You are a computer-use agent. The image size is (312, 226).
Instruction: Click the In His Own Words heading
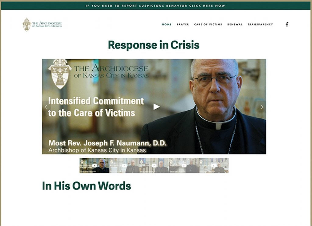click(x=87, y=186)
